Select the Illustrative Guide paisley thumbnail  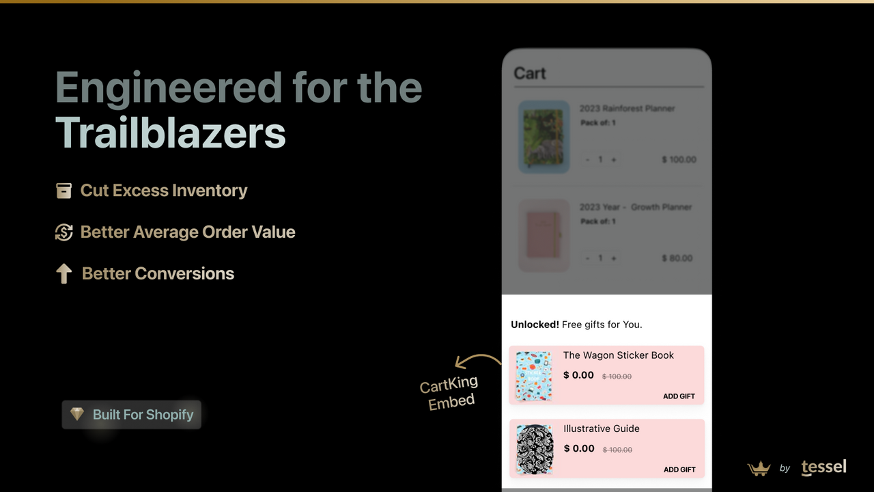[534, 449]
